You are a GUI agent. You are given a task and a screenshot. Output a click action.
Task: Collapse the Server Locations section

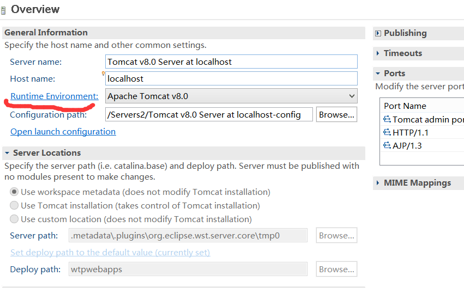coord(7,153)
